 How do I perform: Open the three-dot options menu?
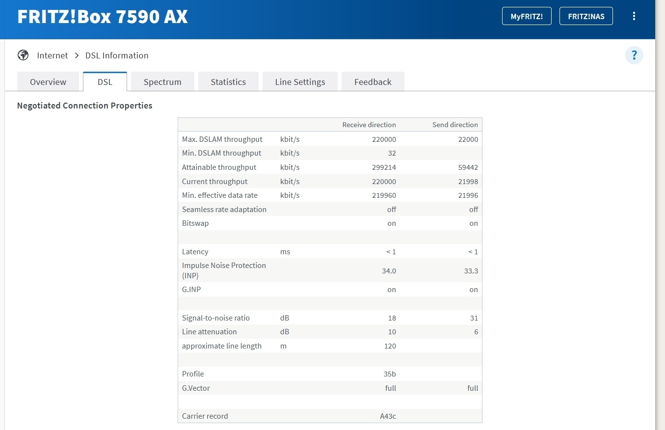(x=634, y=16)
